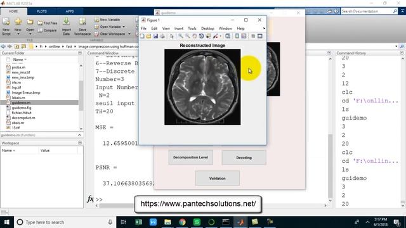Click the Hide Plot Tools icon
The height and width of the screenshot is (228, 406).
[x=253, y=36]
